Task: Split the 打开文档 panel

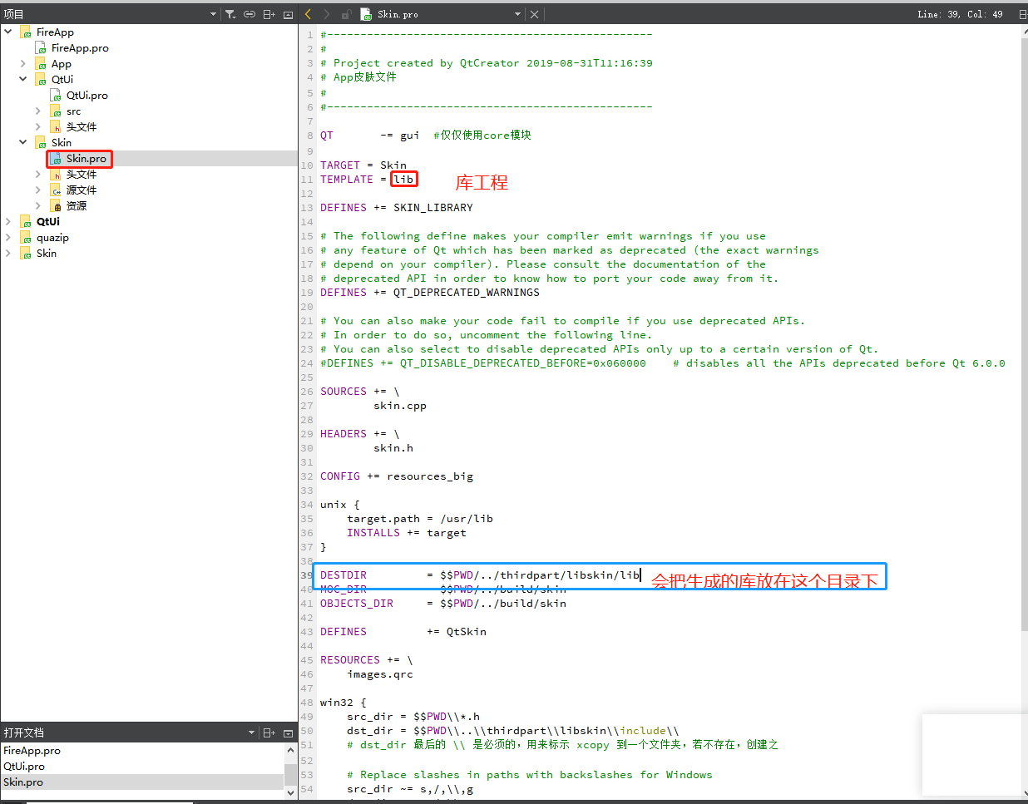Action: click(x=269, y=732)
